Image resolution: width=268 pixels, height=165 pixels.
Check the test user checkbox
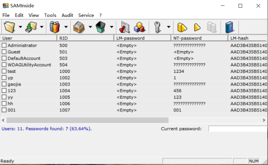click(4, 71)
